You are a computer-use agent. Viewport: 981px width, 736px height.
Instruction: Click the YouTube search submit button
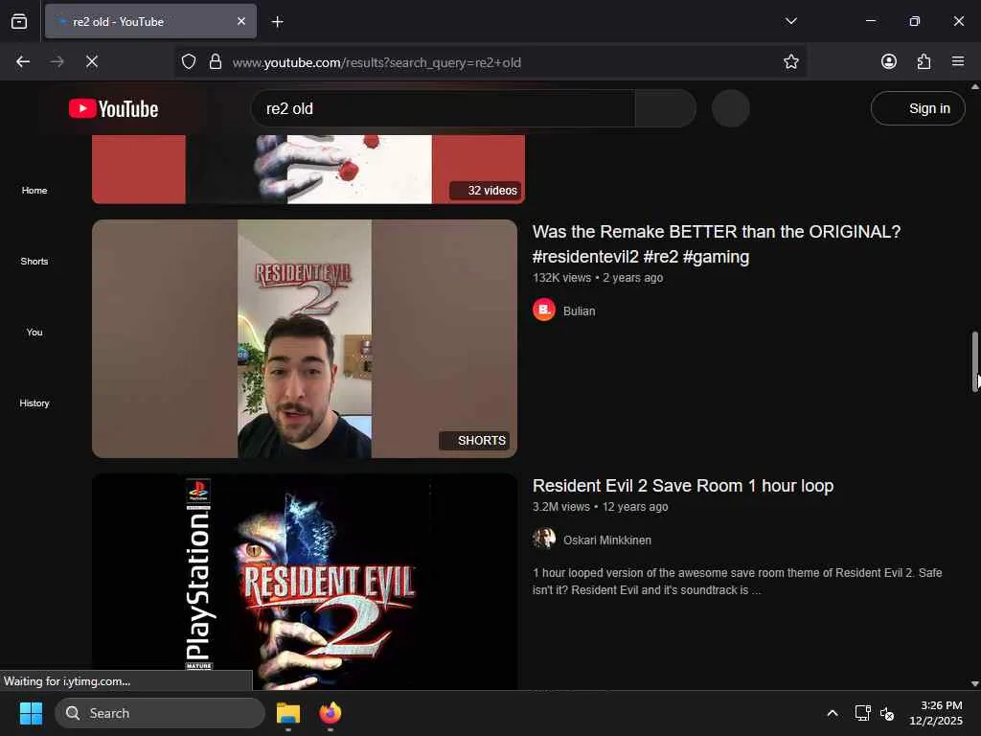(665, 109)
